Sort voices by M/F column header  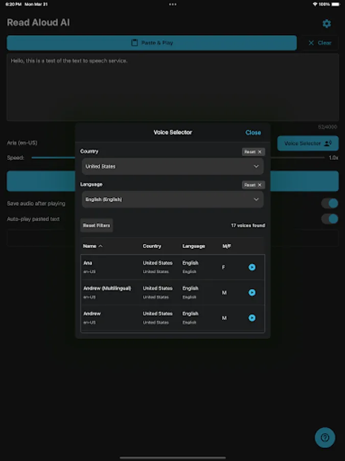coord(226,246)
